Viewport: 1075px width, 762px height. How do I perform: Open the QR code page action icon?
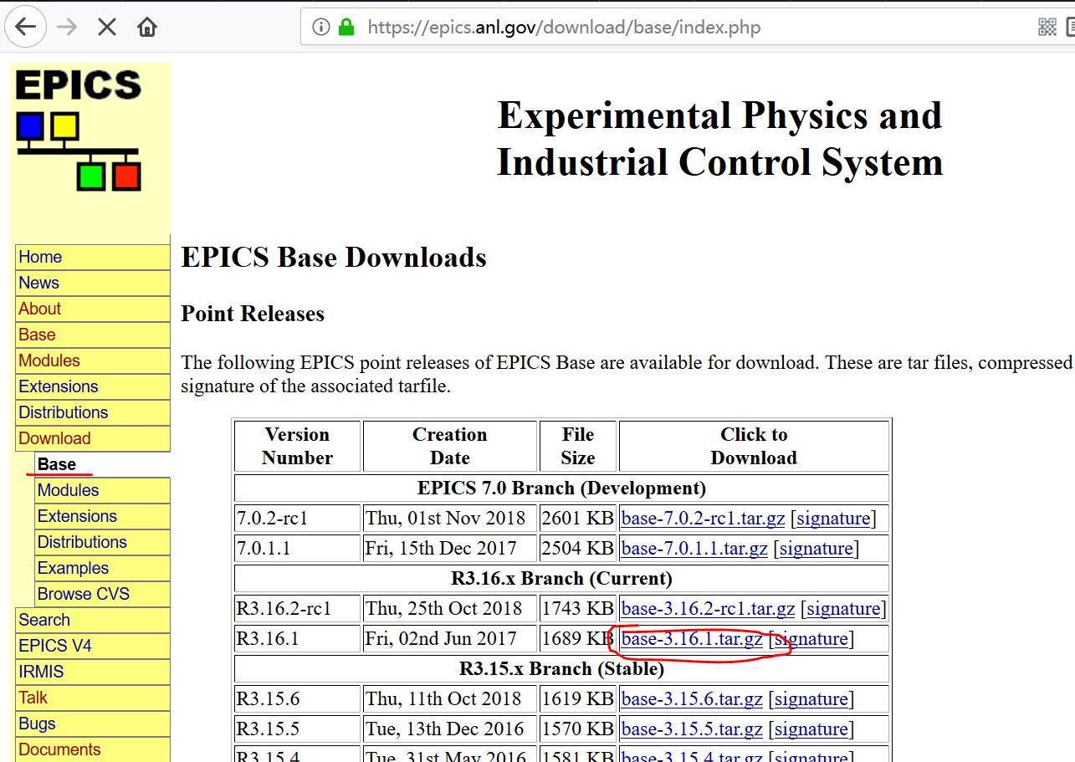tap(1046, 27)
